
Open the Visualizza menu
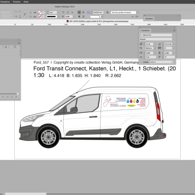tap(5, 2)
